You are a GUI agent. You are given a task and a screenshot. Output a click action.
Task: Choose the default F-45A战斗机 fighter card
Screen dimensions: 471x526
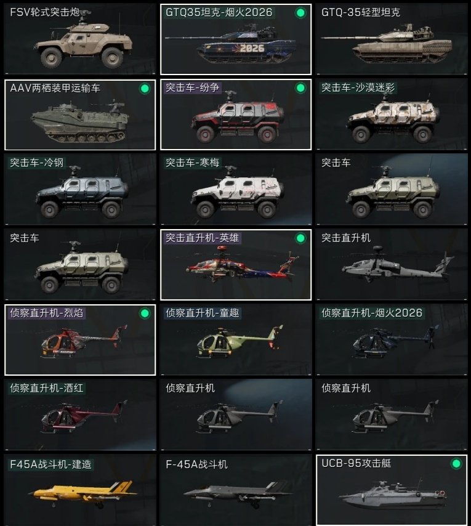tap(236, 490)
